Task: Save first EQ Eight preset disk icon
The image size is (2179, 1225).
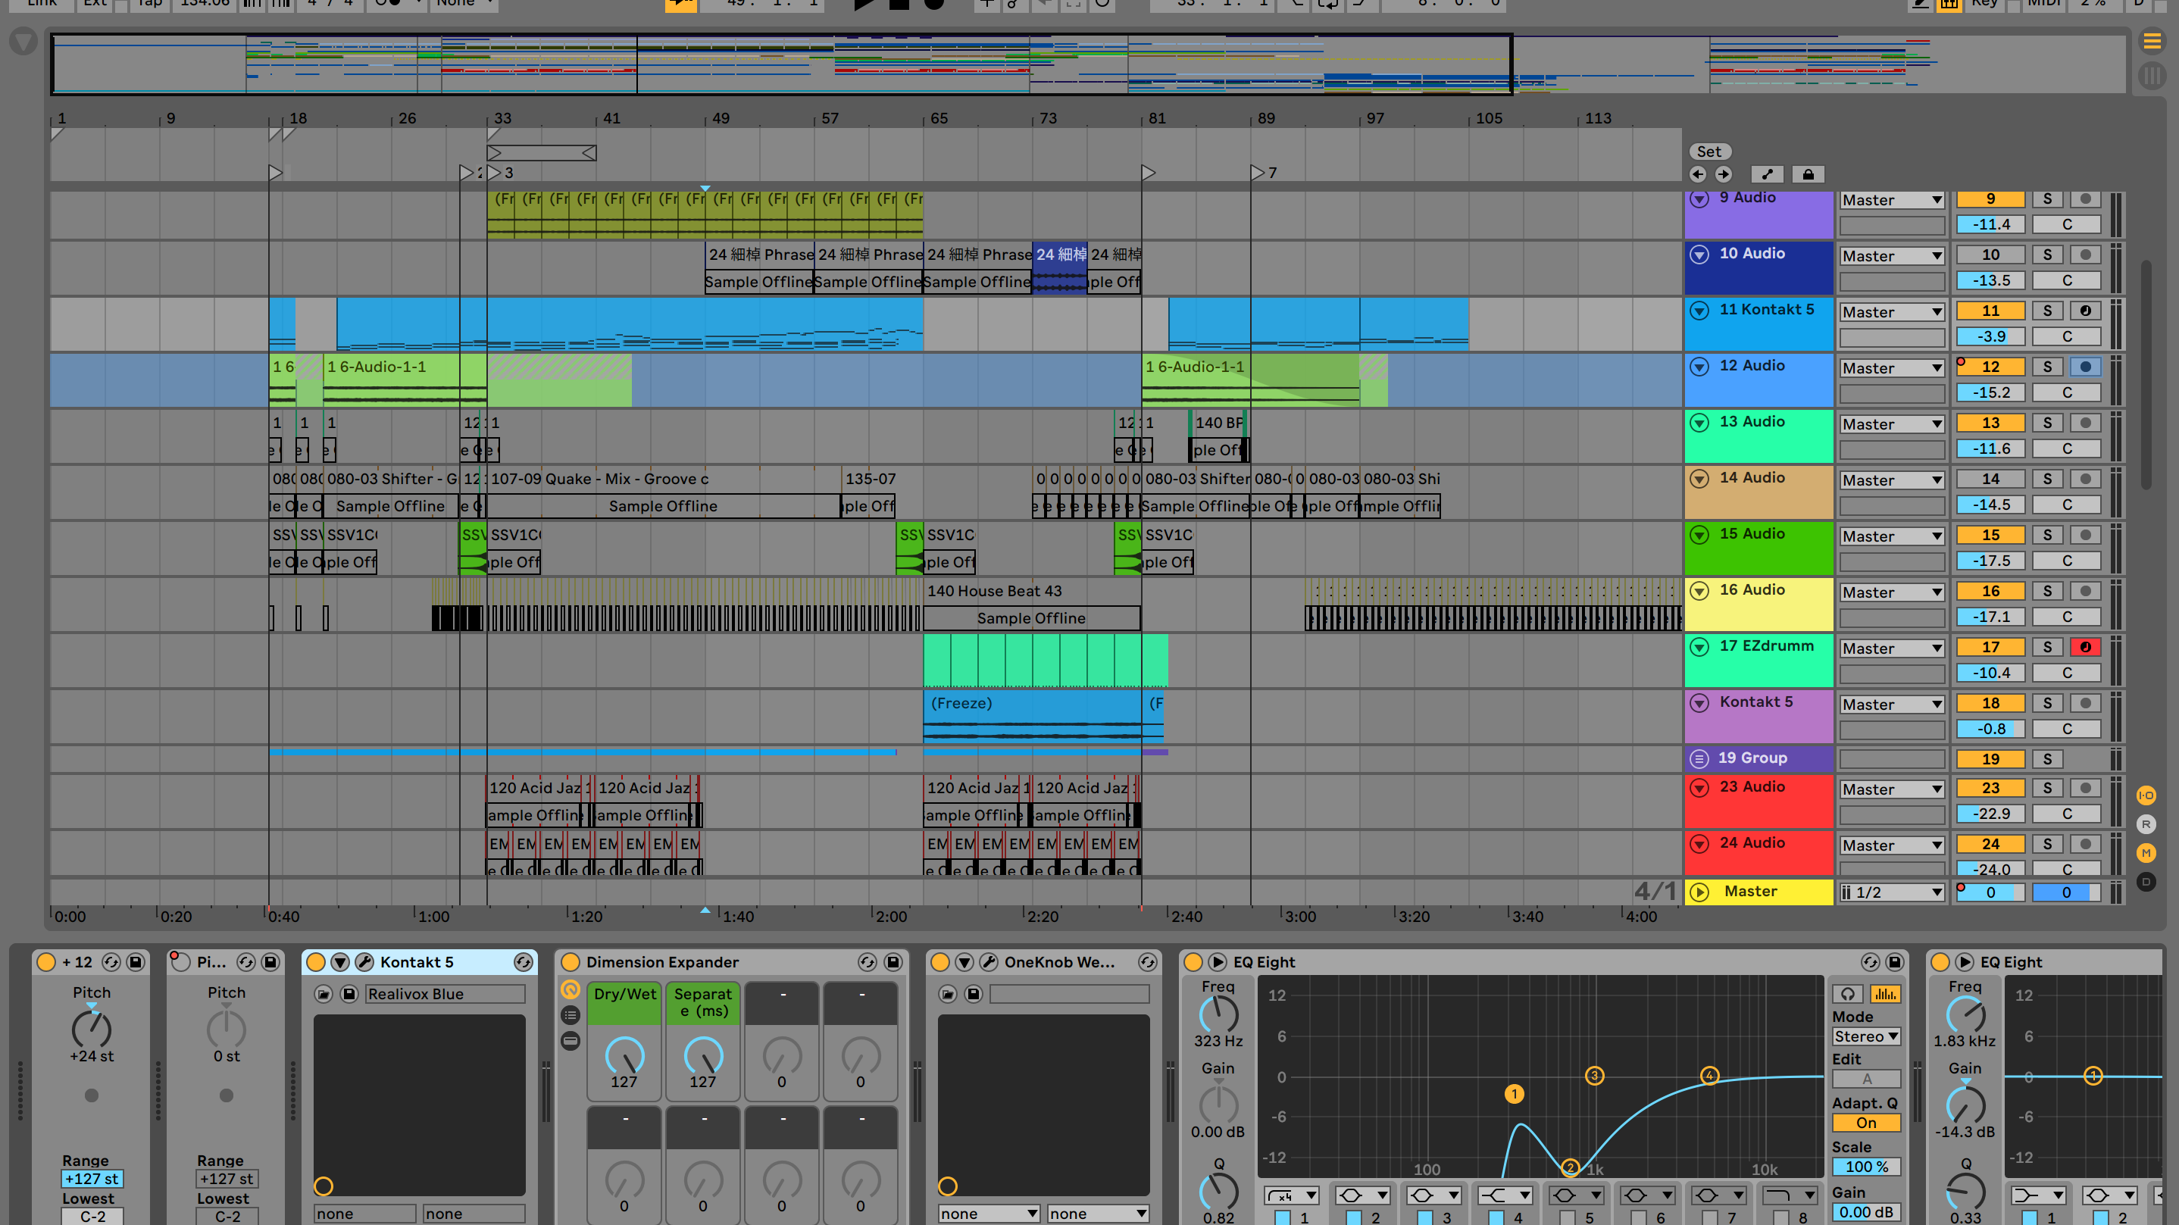Action: coord(1895,962)
